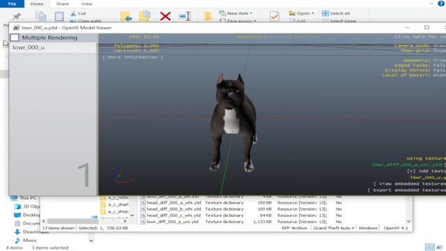This screenshot has width=446, height=251.
Task: Click the Rename icon in the ribbon
Action: tap(185, 17)
